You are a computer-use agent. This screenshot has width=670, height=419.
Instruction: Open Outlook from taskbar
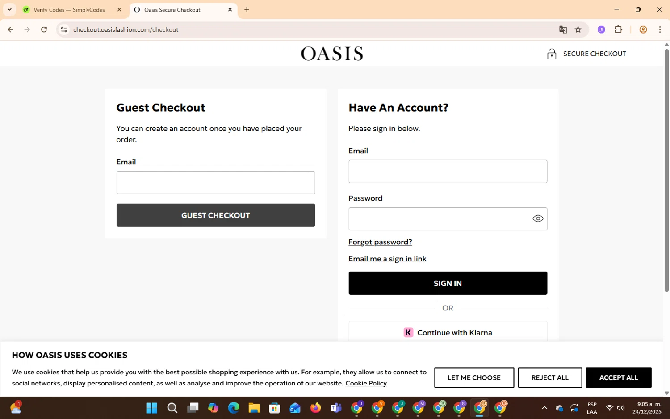[x=295, y=408]
